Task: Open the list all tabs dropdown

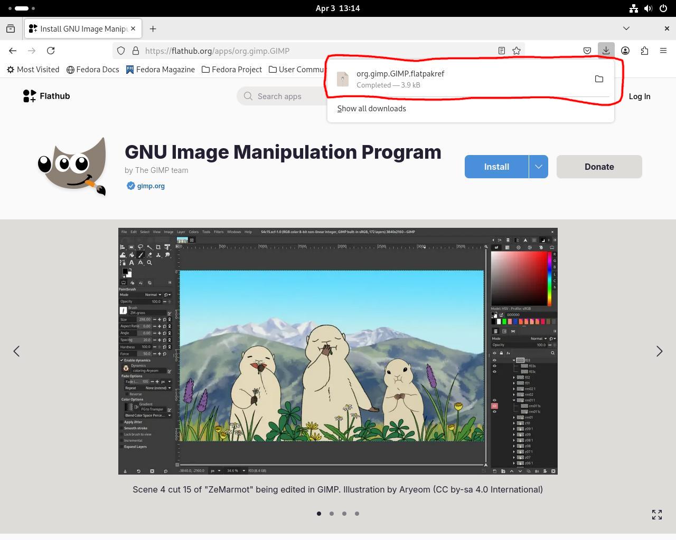Action: tap(626, 28)
